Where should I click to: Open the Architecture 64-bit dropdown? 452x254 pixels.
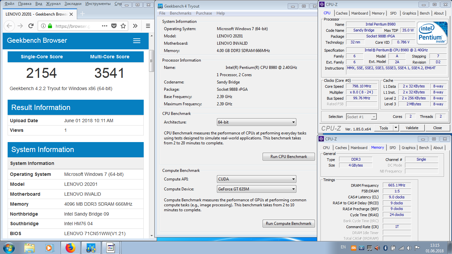pyautogui.click(x=256, y=122)
